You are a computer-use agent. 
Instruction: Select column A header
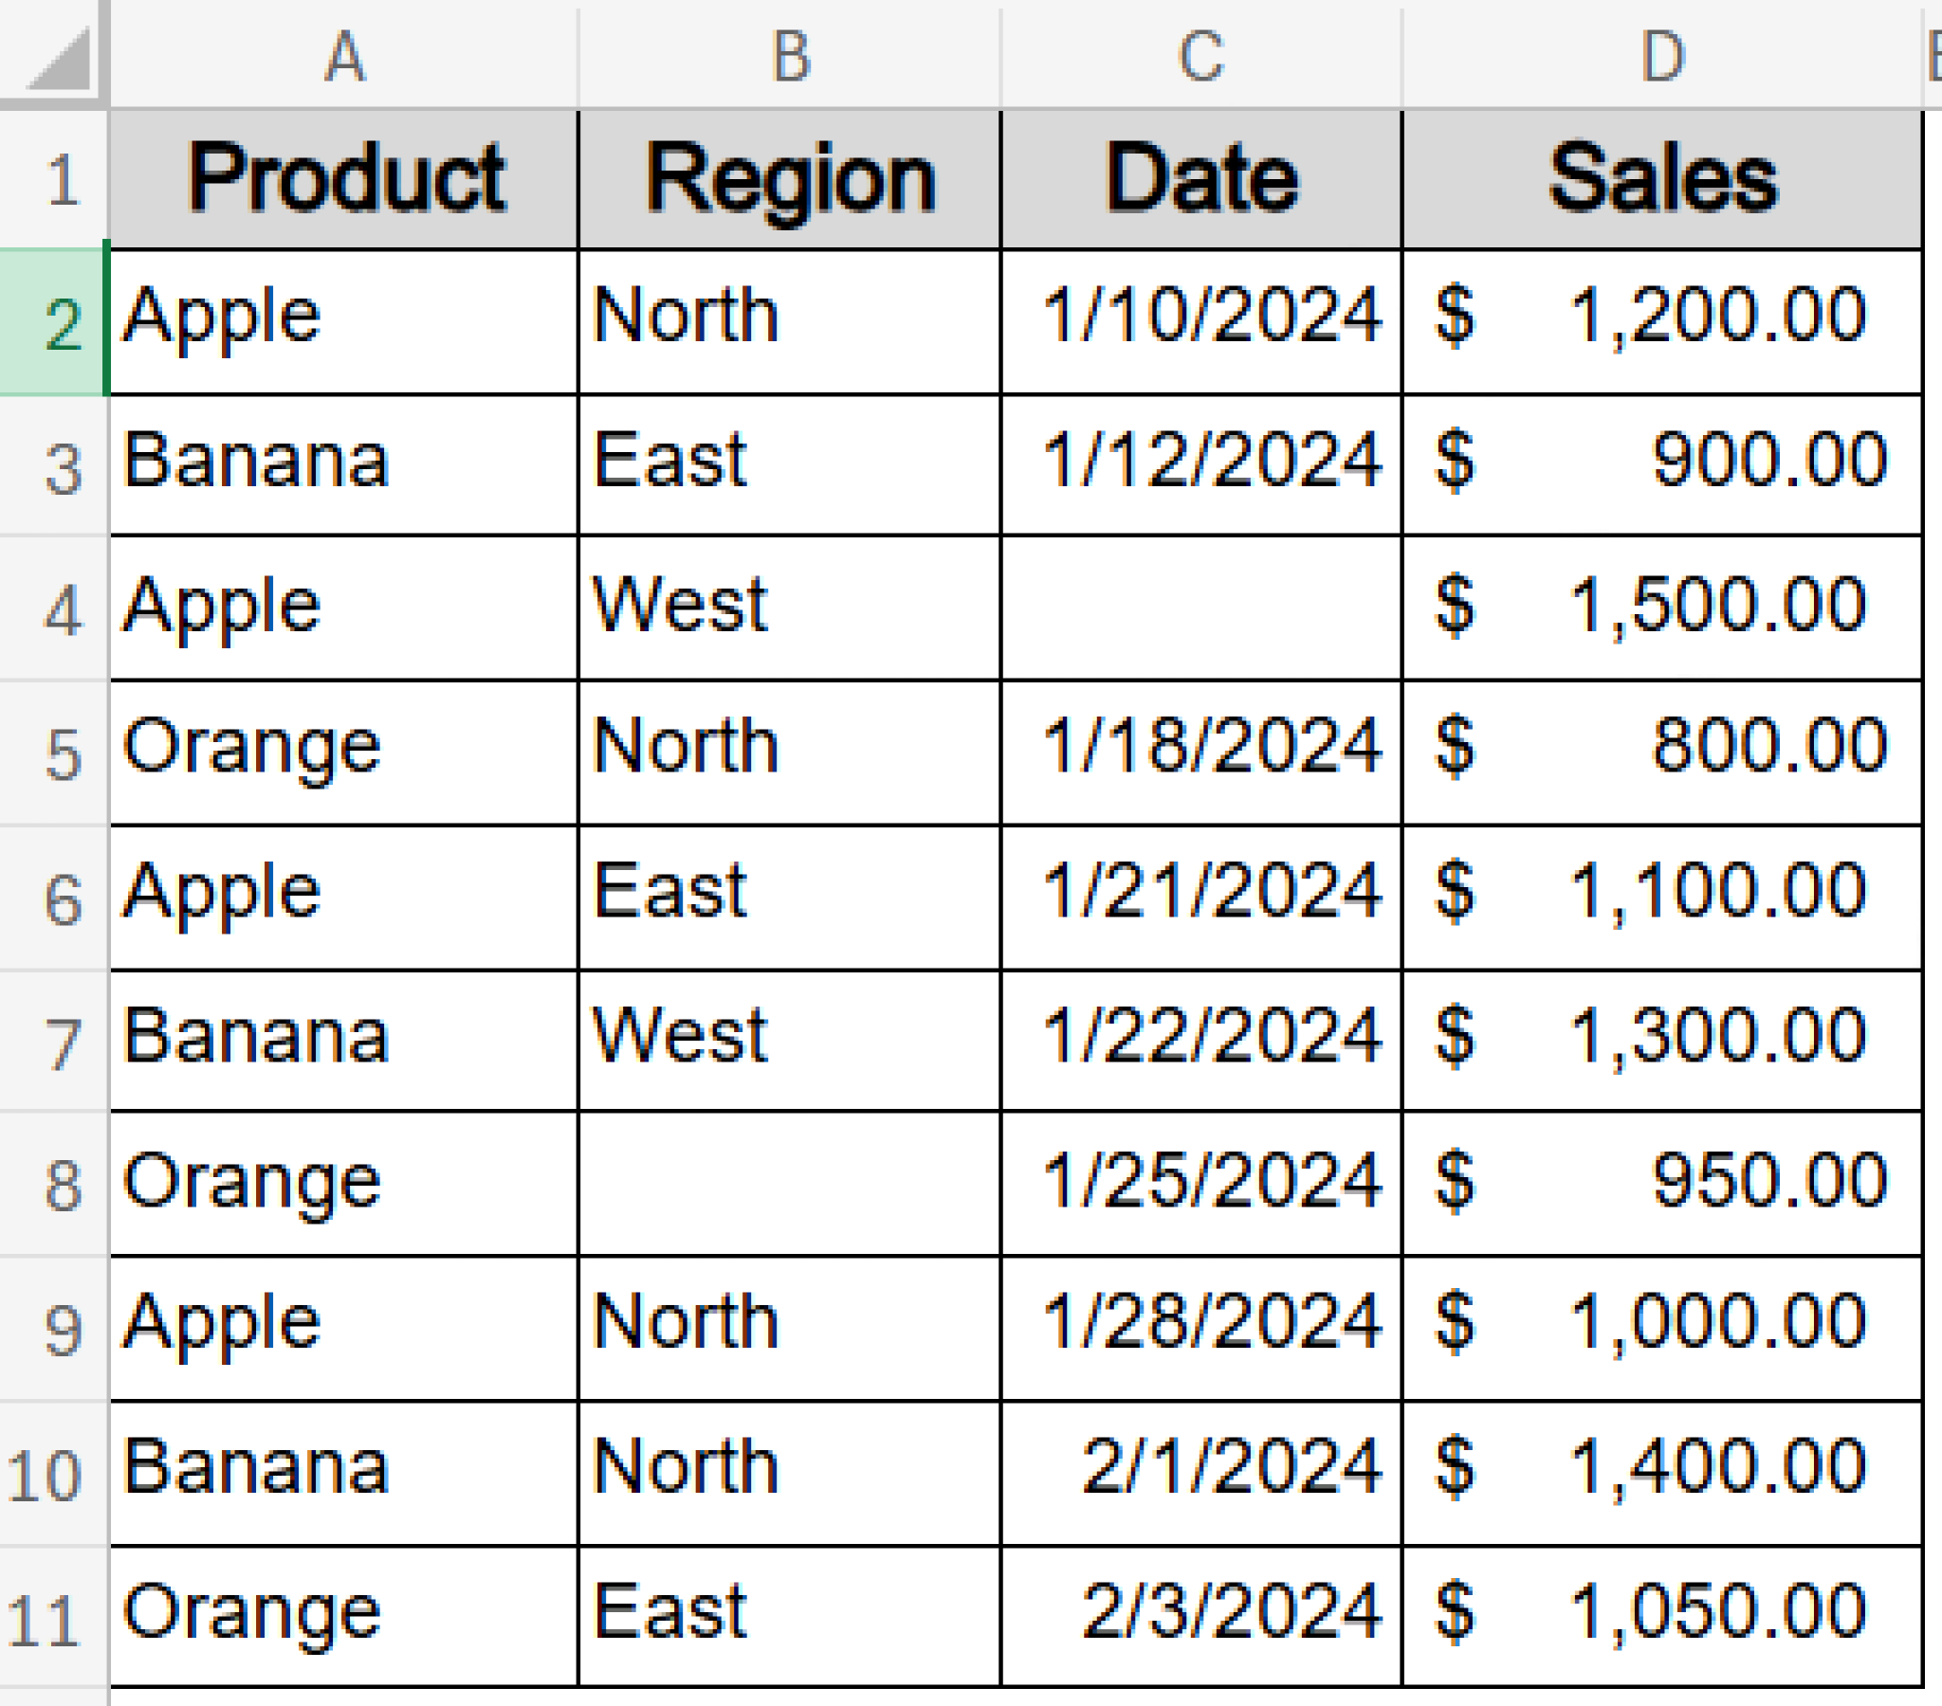(347, 57)
